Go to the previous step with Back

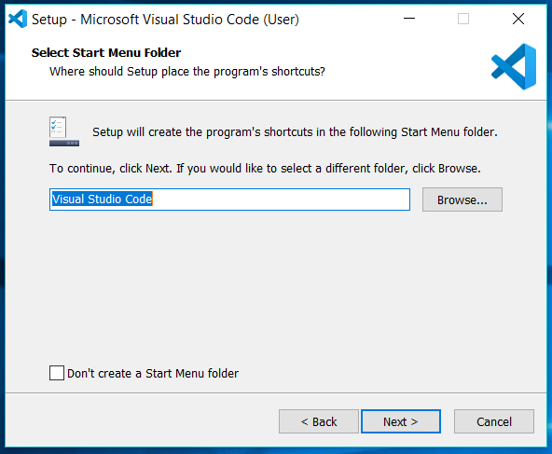319,421
